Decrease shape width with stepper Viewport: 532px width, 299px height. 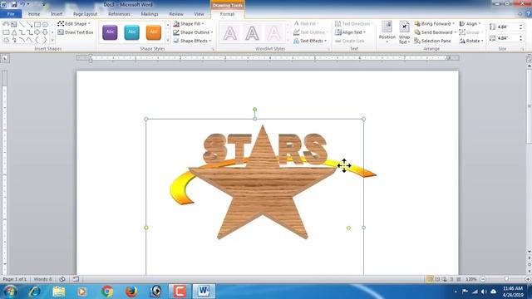click(x=521, y=41)
